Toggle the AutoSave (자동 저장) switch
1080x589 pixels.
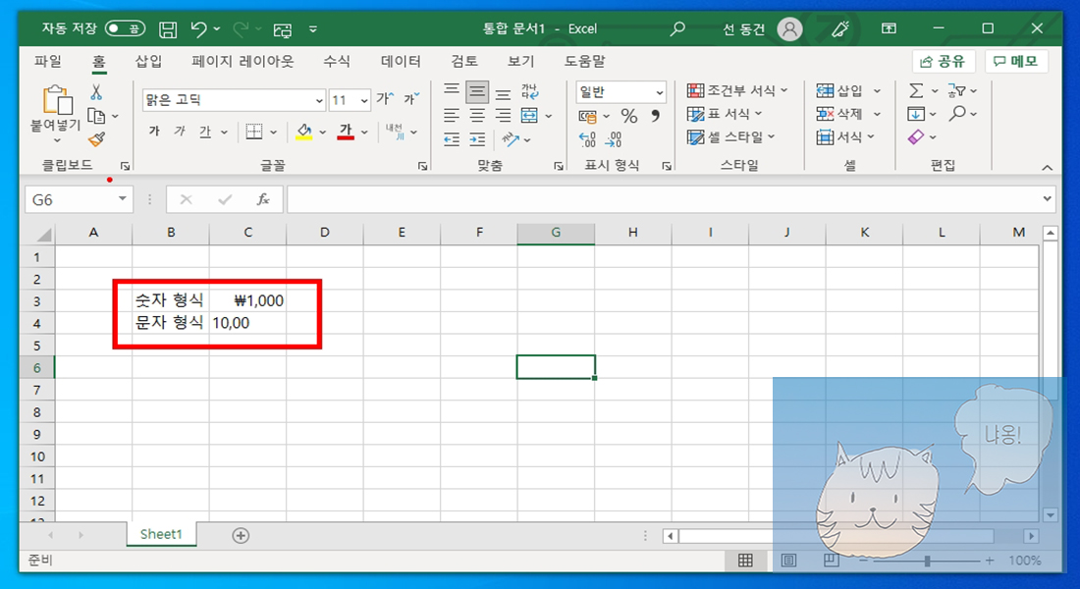pos(125,28)
